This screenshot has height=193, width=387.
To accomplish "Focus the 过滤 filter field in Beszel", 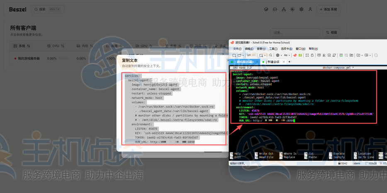I will (x=295, y=33).
